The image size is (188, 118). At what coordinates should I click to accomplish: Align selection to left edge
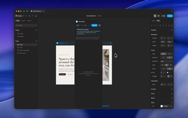(x=152, y=26)
